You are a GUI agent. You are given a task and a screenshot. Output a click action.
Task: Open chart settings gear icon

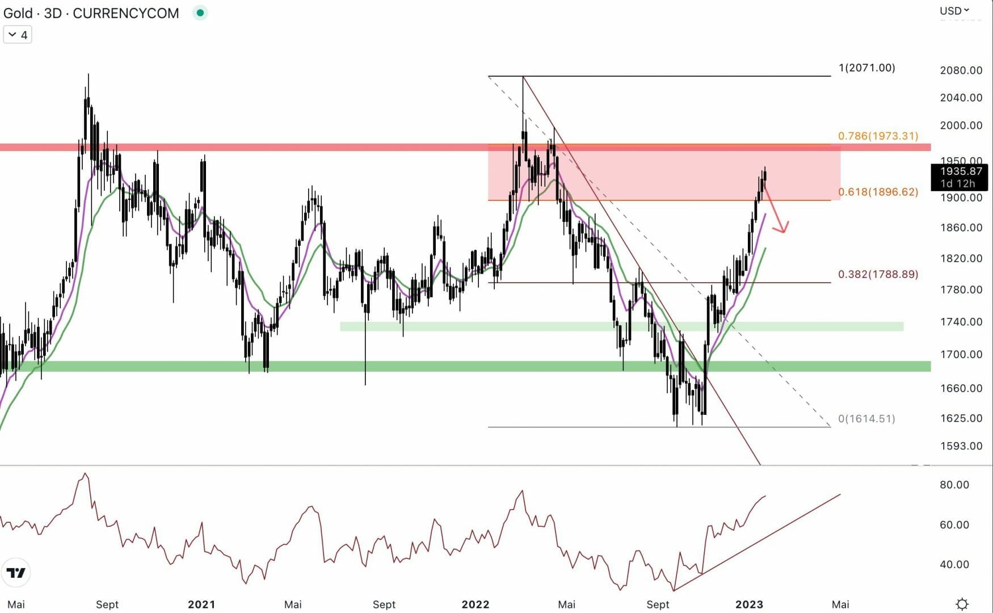961,604
